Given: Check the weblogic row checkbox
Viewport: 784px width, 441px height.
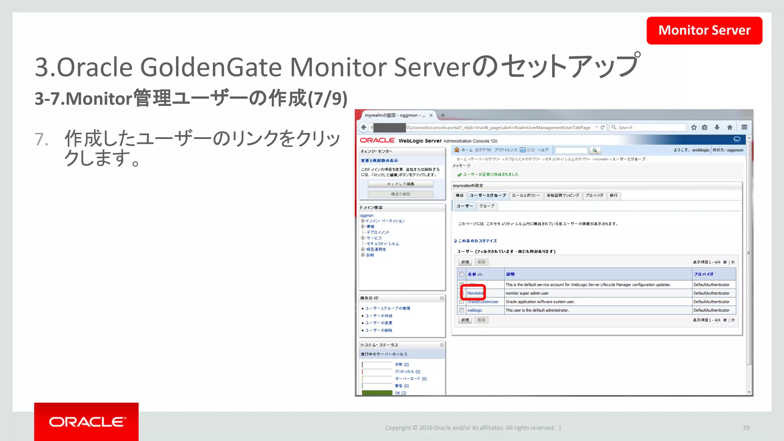Looking at the screenshot, I should click(462, 310).
